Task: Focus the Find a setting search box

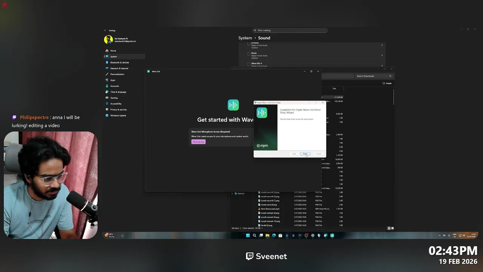Action: [x=290, y=30]
